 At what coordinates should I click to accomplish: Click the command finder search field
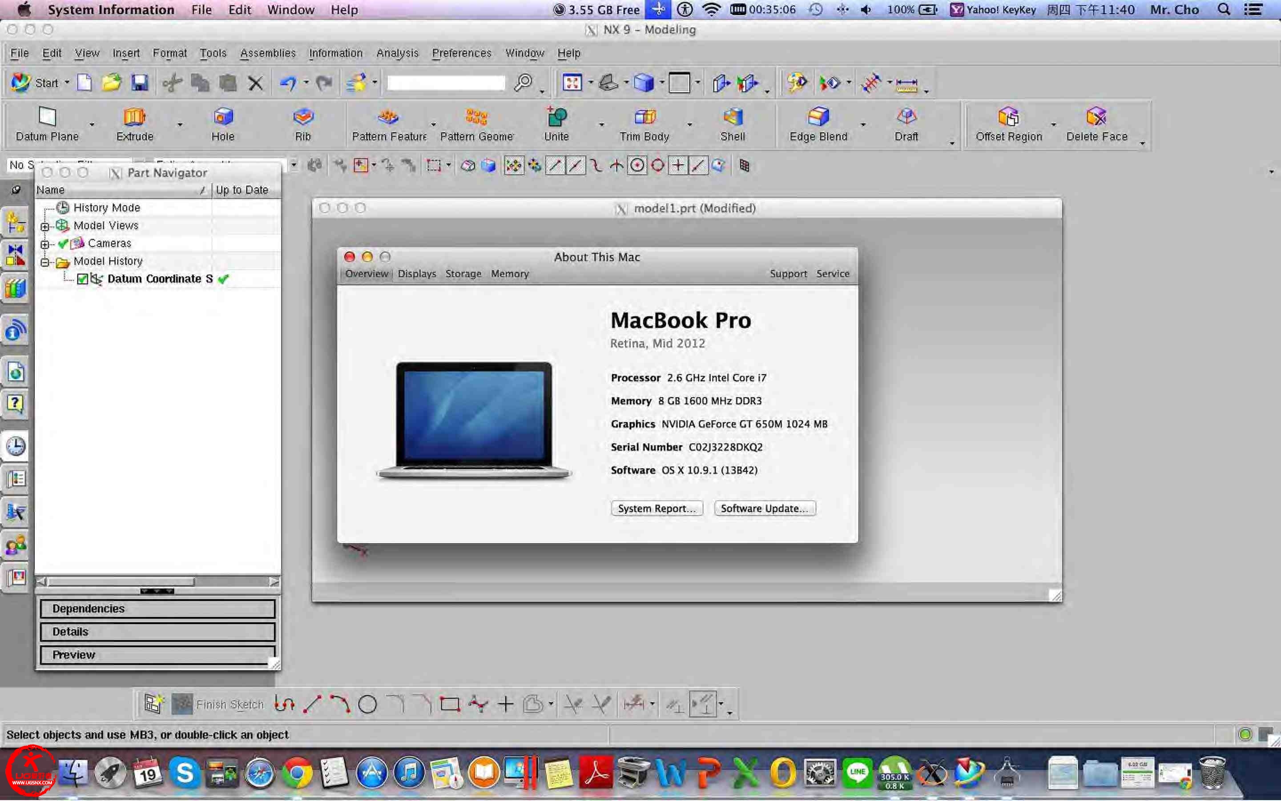[446, 83]
